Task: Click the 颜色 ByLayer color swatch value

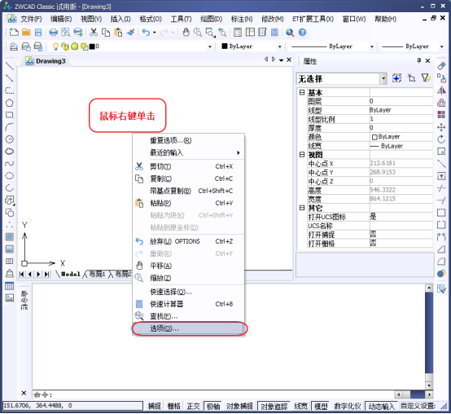Action: pos(401,137)
